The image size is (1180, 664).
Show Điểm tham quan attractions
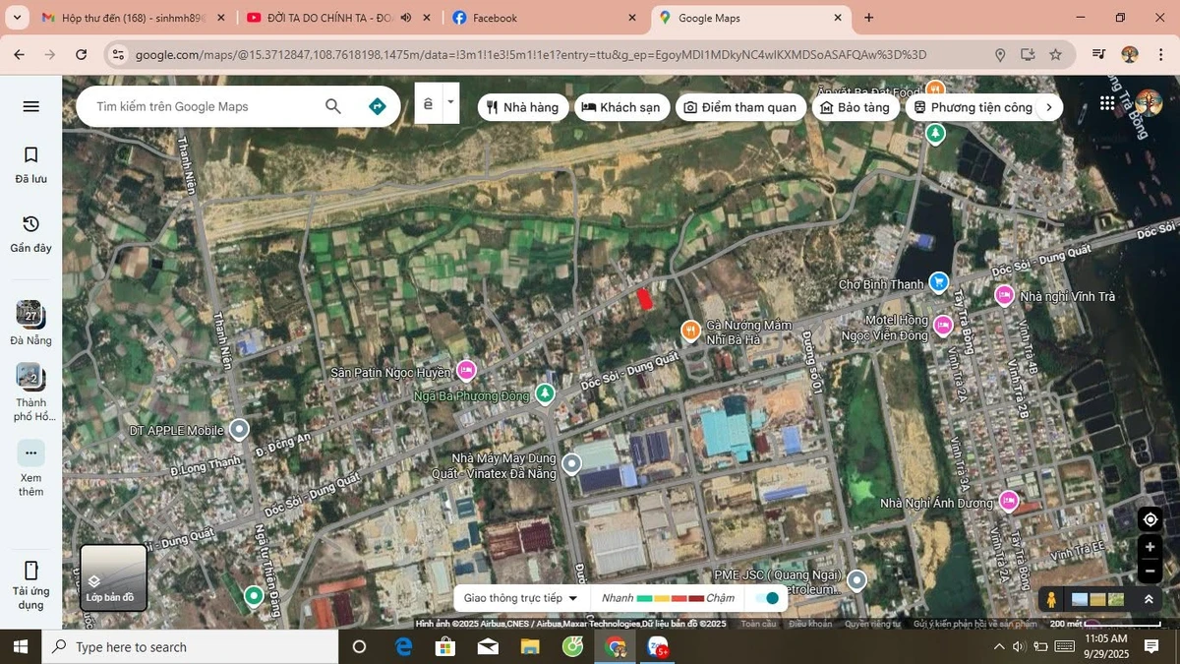tap(740, 107)
